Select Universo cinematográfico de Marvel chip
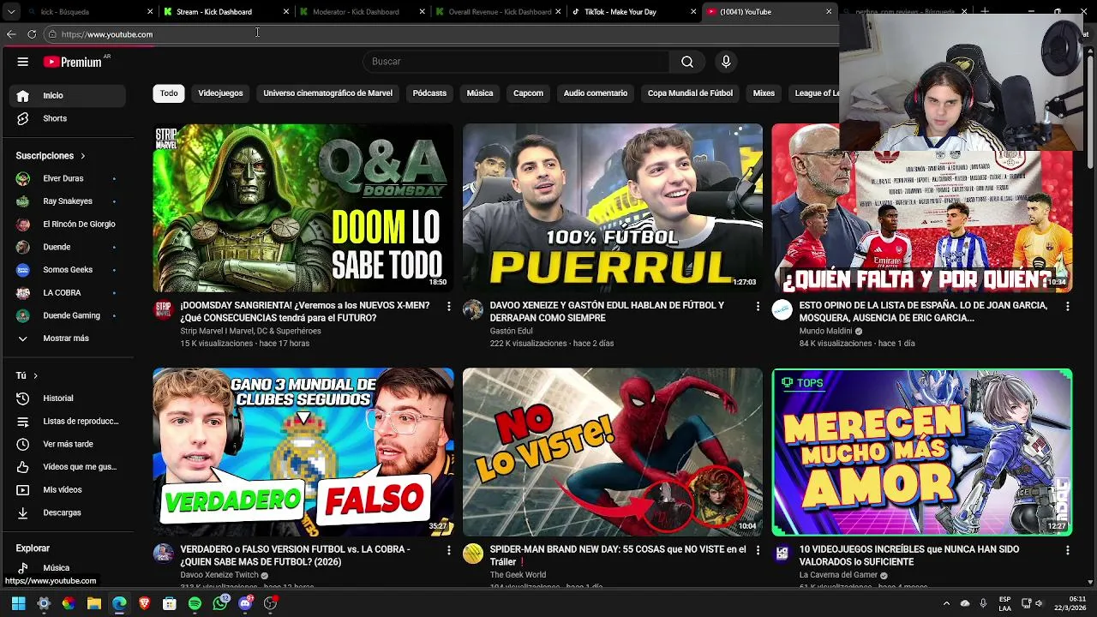The width and height of the screenshot is (1097, 617). [x=327, y=93]
